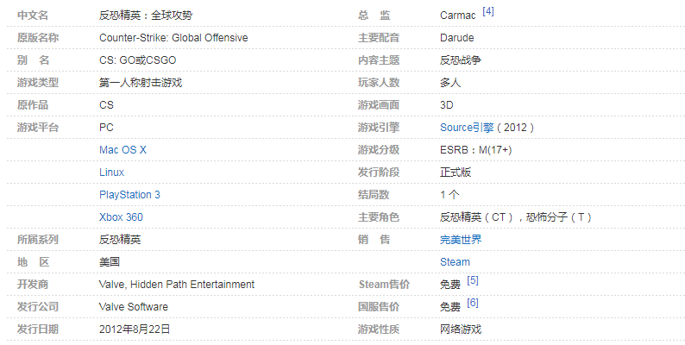The image size is (685, 345).
Task: Click the 2012年8月22日 release date
Action: point(135,329)
